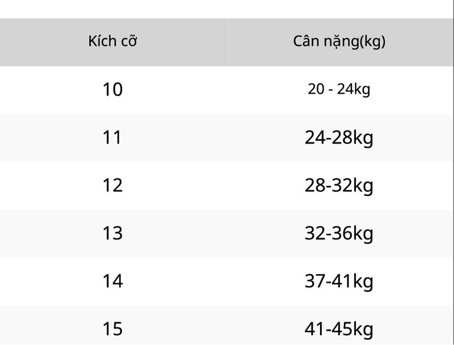Click the gray header row divider

[225, 42]
